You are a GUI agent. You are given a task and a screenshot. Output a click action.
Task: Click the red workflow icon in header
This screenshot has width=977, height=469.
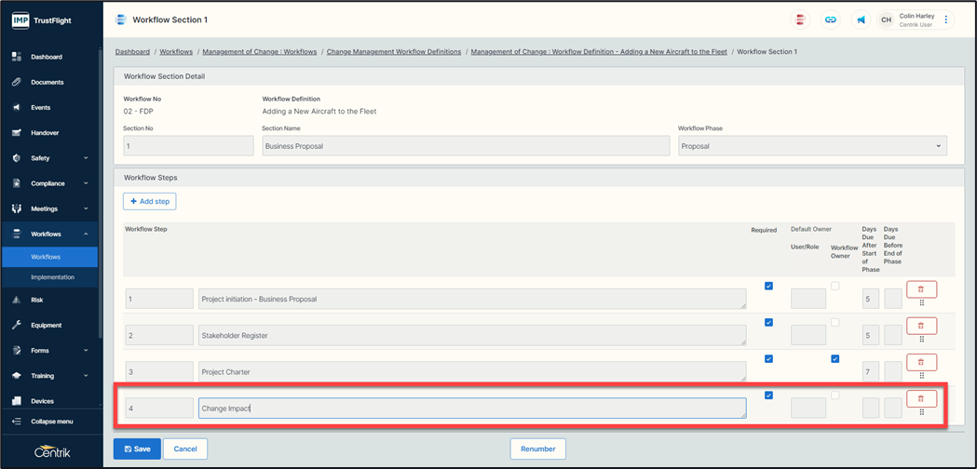pos(800,20)
